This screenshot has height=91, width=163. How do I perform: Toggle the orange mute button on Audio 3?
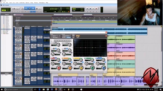[21, 46]
